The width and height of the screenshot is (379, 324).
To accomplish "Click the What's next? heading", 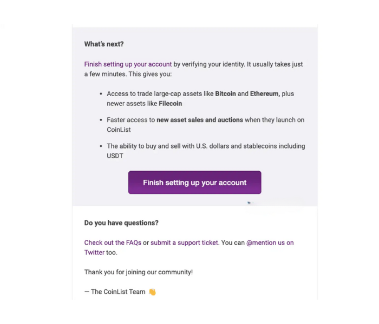I will (104, 44).
